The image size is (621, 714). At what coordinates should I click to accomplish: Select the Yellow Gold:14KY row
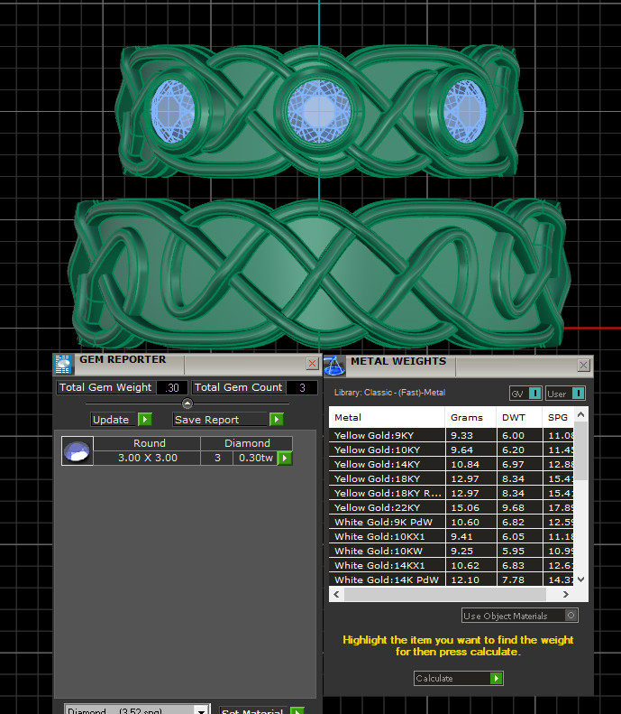click(388, 464)
